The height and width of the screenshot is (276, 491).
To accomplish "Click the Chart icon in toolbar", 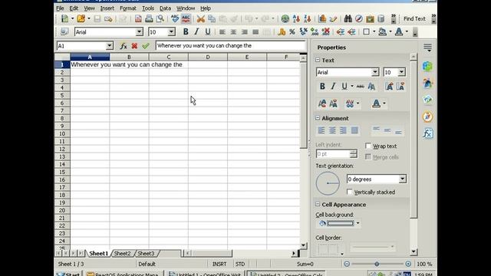I will pyautogui.click(x=322, y=18).
